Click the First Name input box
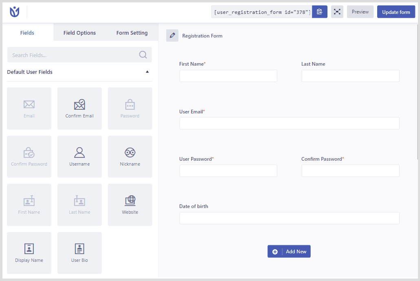This screenshot has width=420, height=281. tap(228, 76)
